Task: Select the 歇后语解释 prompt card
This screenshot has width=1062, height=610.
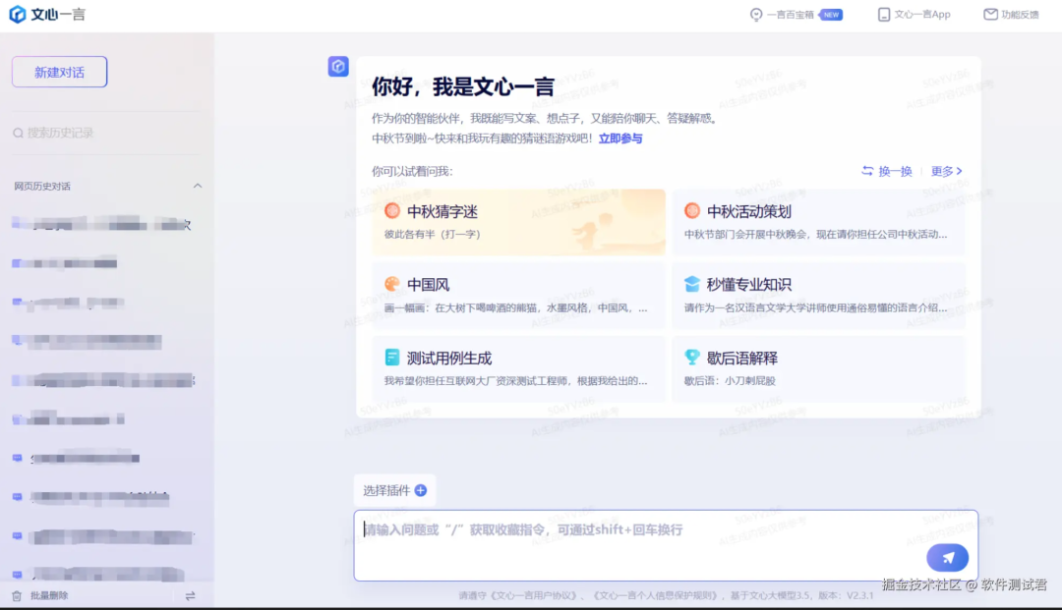Action: [x=818, y=368]
